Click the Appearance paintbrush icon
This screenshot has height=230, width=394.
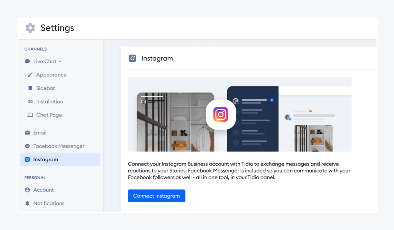[x=30, y=75]
